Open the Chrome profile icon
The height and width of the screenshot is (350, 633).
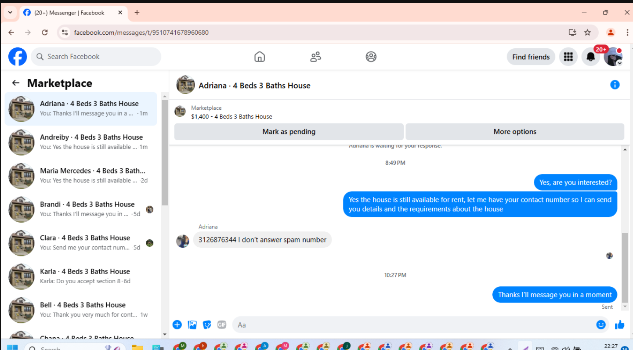[611, 32]
